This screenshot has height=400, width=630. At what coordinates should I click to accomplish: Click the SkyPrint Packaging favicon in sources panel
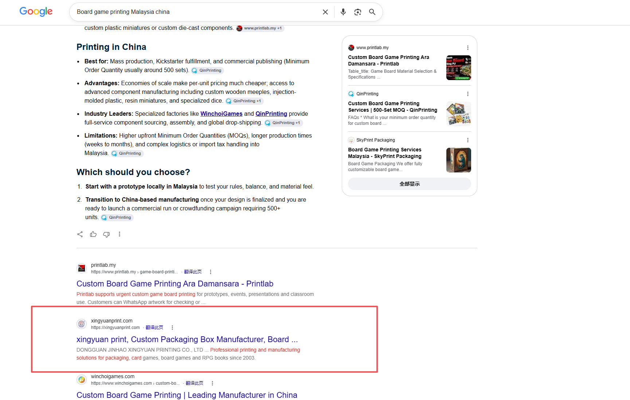click(351, 140)
